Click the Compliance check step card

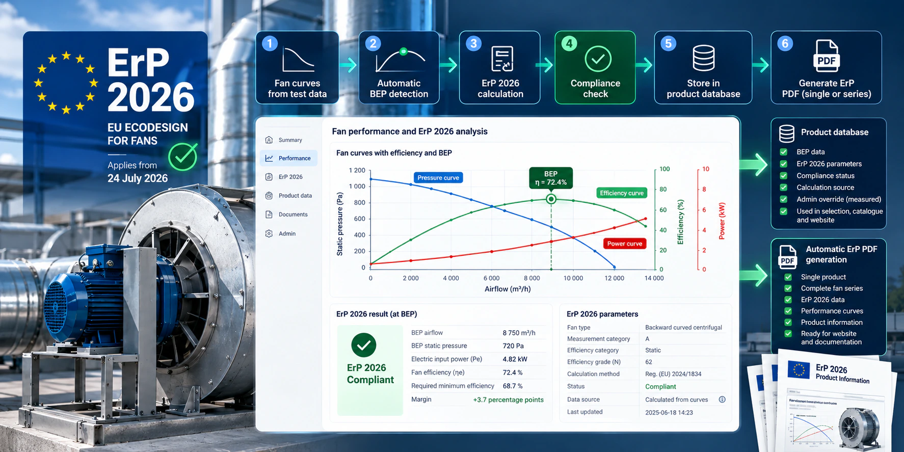click(x=595, y=67)
